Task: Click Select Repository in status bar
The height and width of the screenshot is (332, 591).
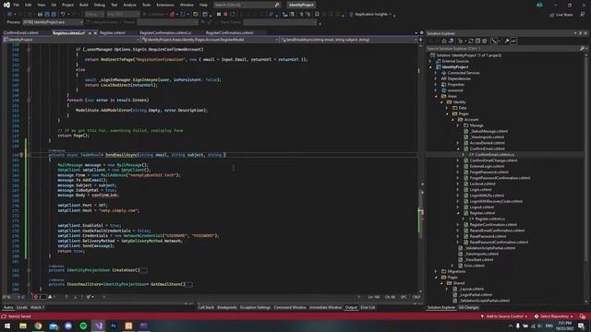Action: click(x=554, y=316)
